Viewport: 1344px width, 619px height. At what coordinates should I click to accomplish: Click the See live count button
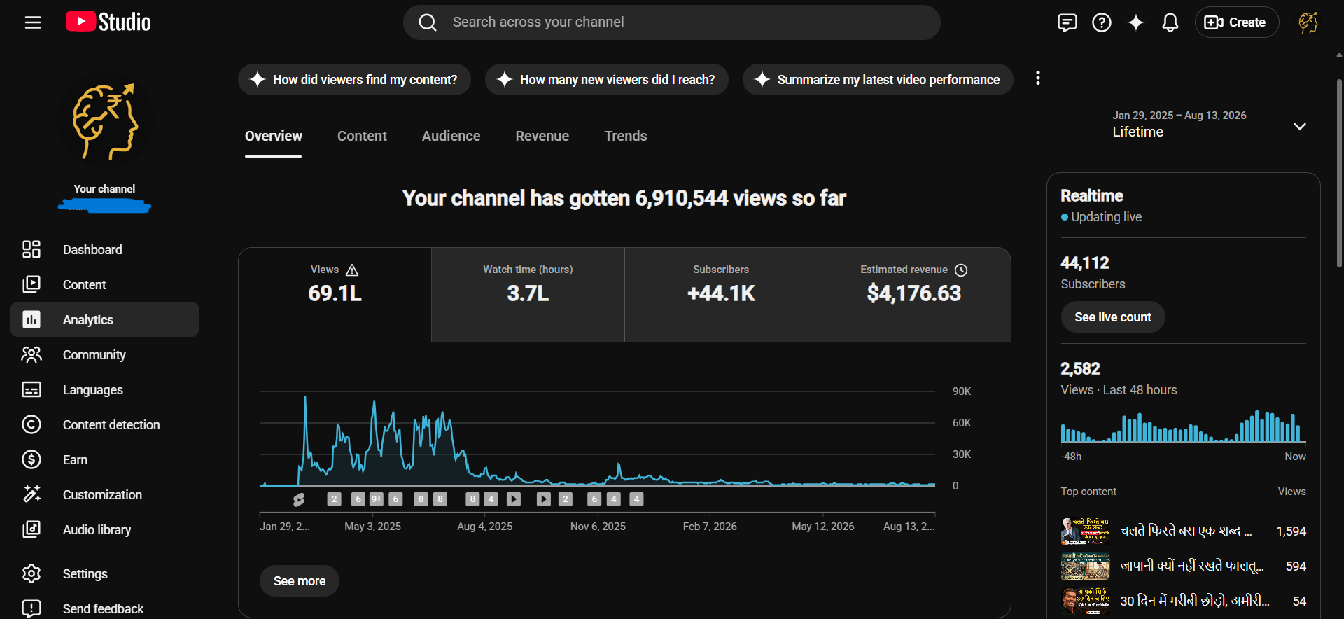coord(1113,317)
